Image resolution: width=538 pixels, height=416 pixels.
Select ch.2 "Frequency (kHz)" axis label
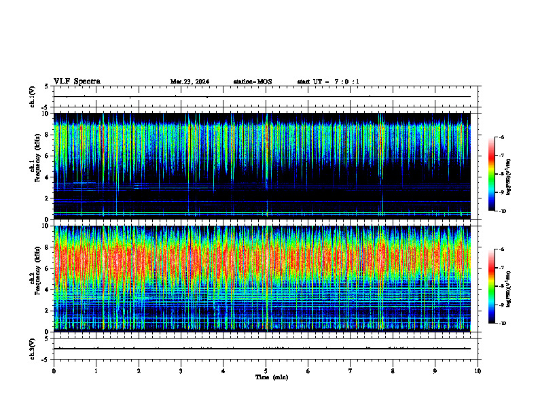point(38,270)
